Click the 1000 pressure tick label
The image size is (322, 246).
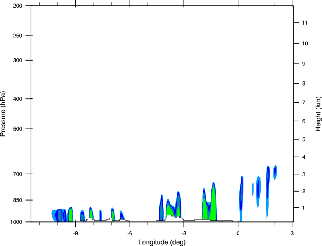(16, 222)
